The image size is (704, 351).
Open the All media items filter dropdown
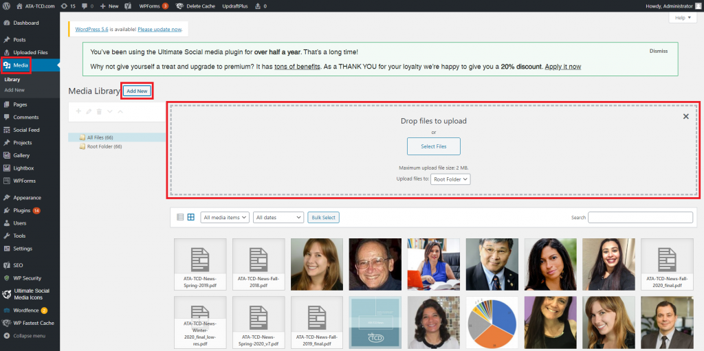[225, 217]
